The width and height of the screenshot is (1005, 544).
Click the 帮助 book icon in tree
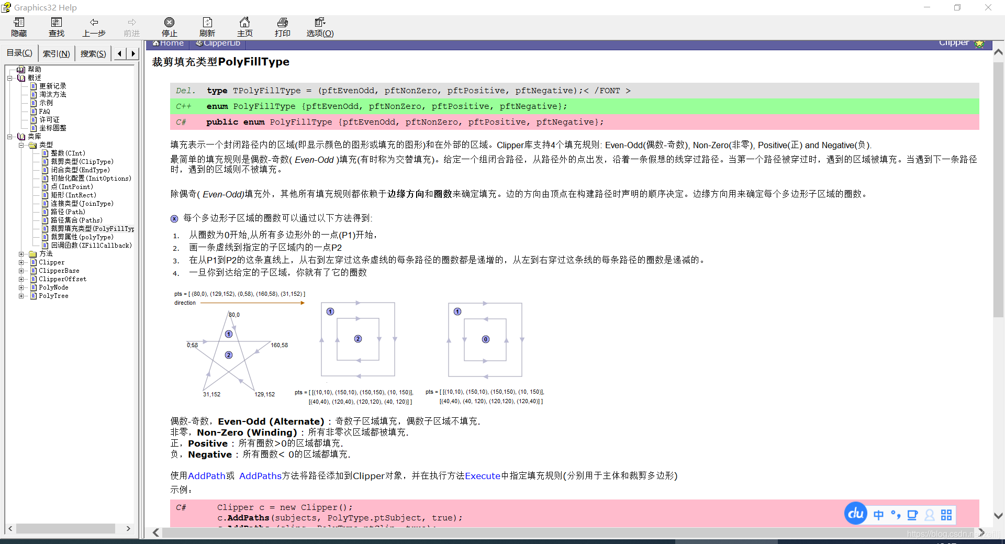click(21, 69)
